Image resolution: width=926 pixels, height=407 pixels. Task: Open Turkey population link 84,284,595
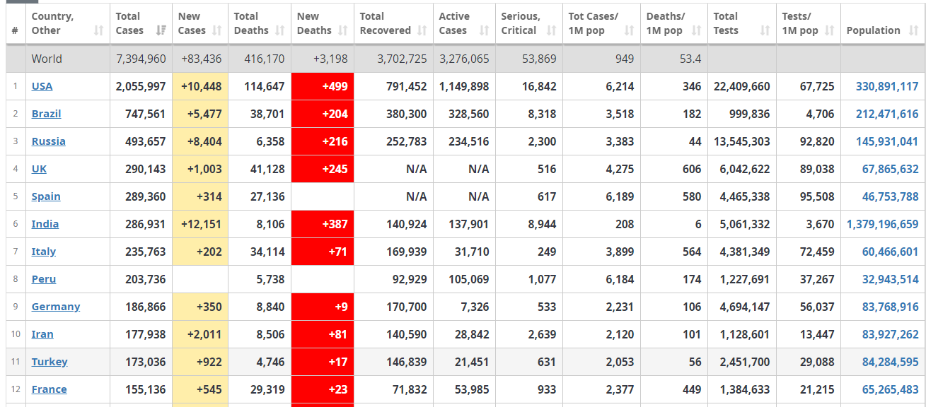click(x=890, y=362)
